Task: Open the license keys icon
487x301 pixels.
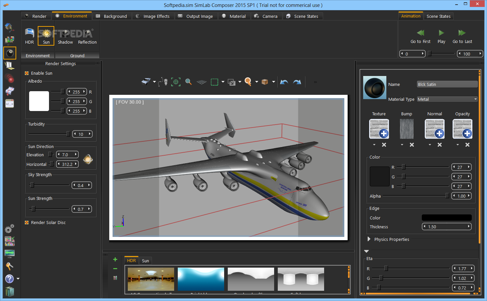Action: coord(9,266)
